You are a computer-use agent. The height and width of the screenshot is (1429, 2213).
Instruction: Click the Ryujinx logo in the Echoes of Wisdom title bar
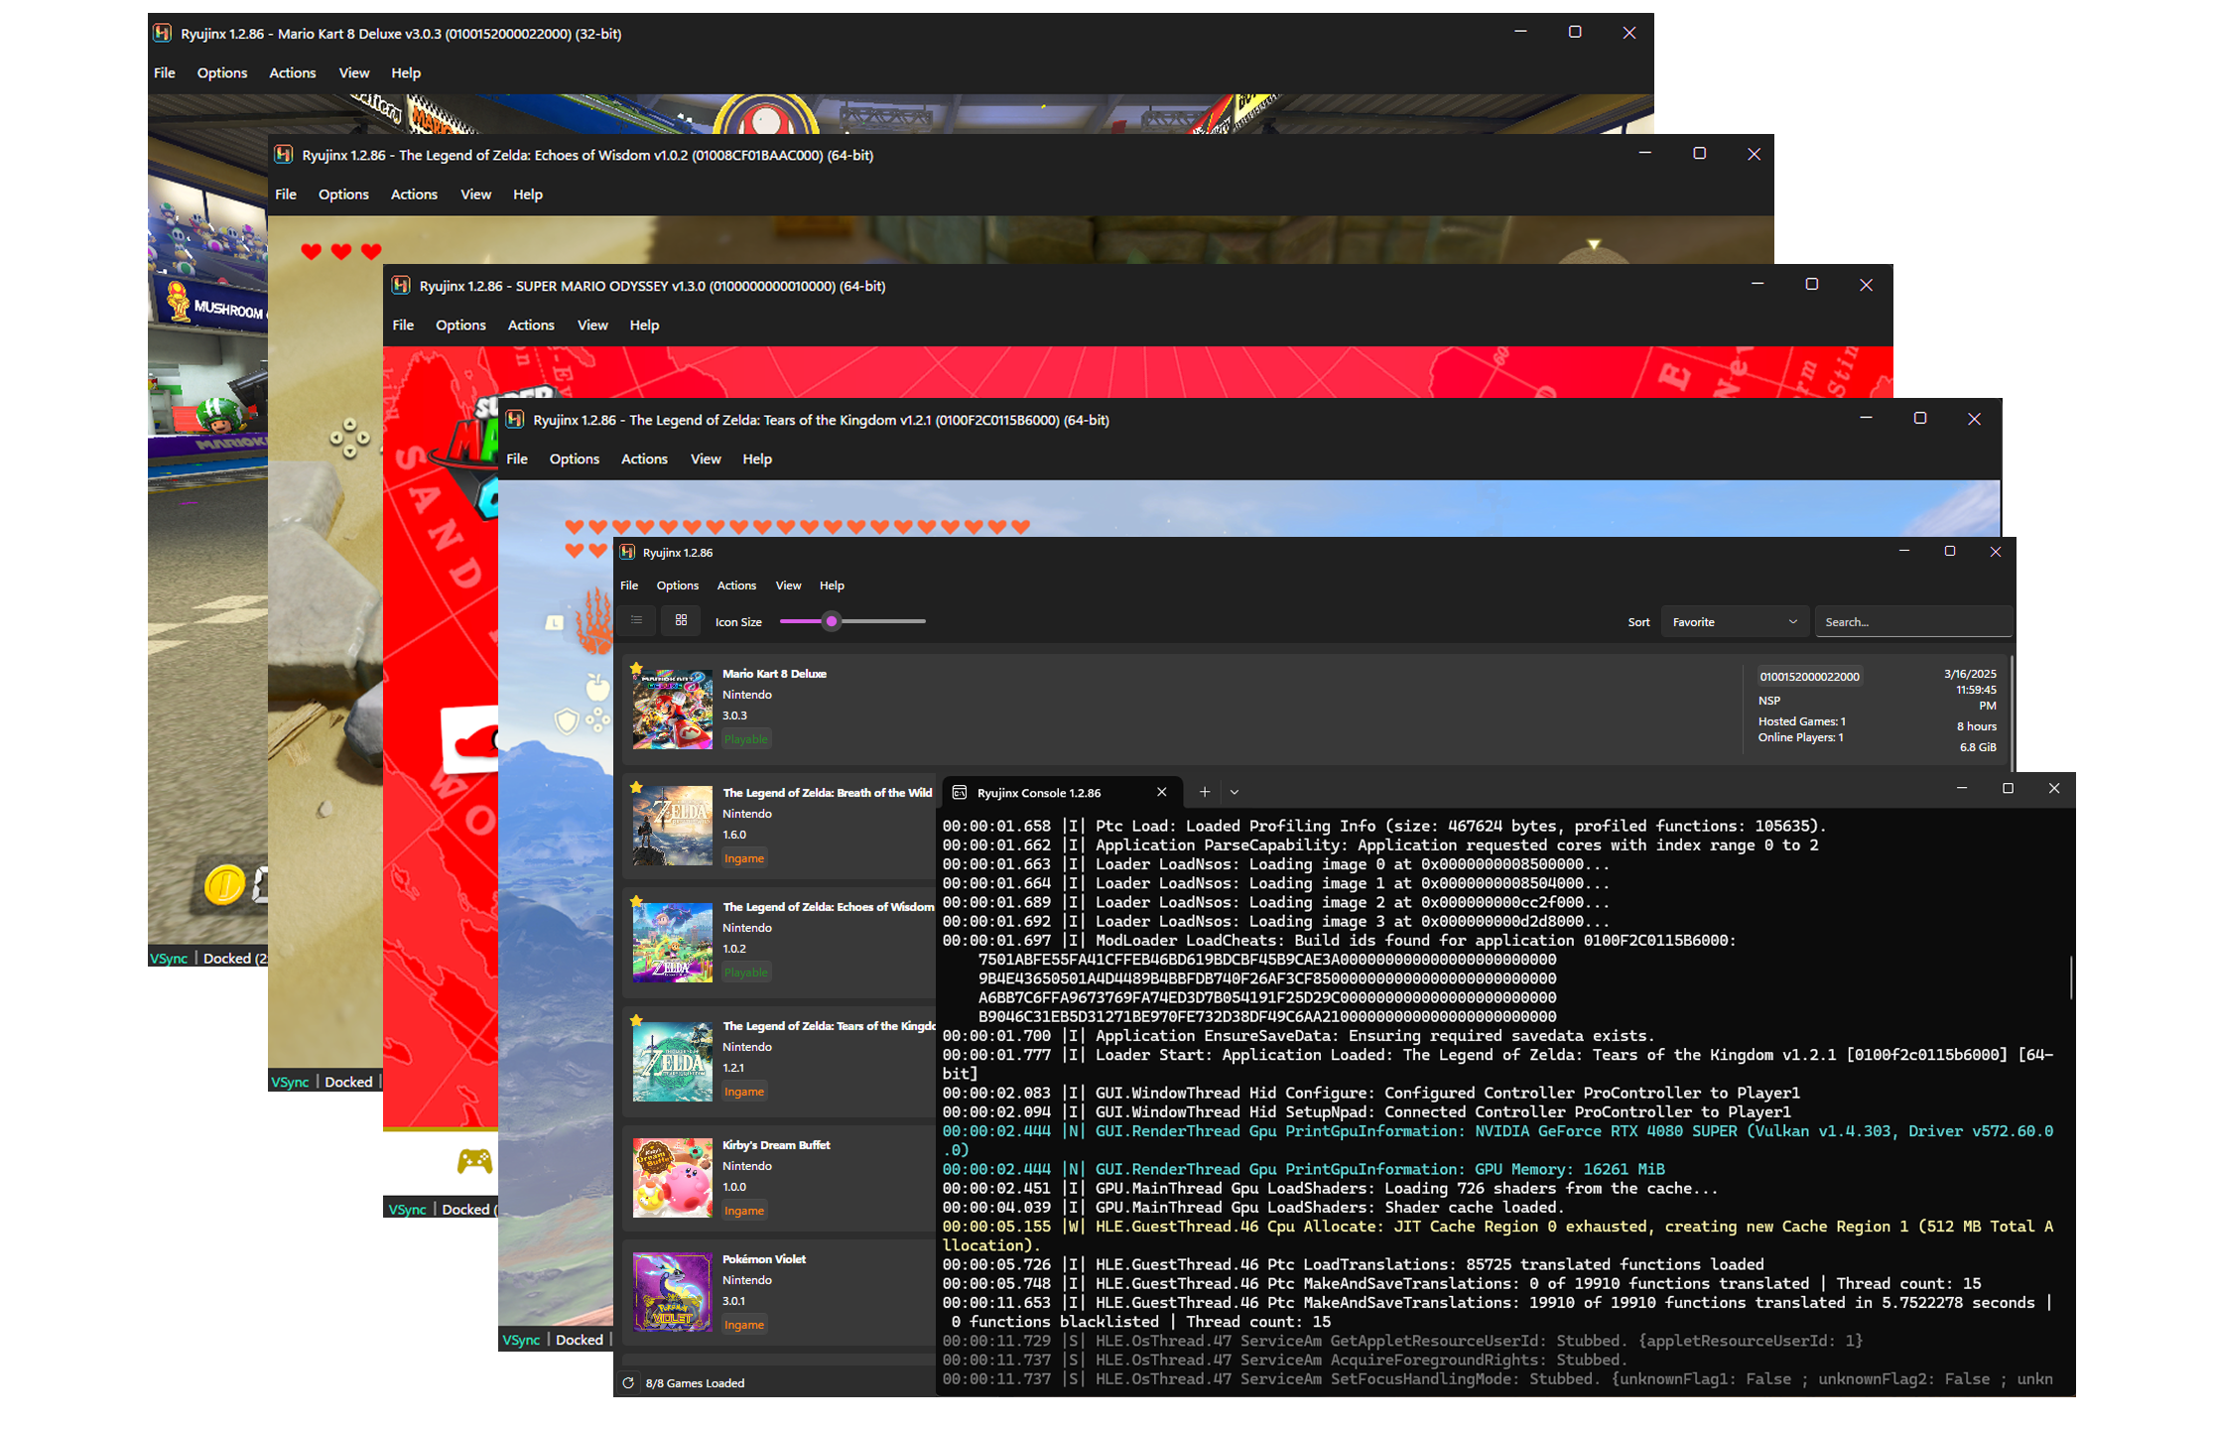pos(284,155)
